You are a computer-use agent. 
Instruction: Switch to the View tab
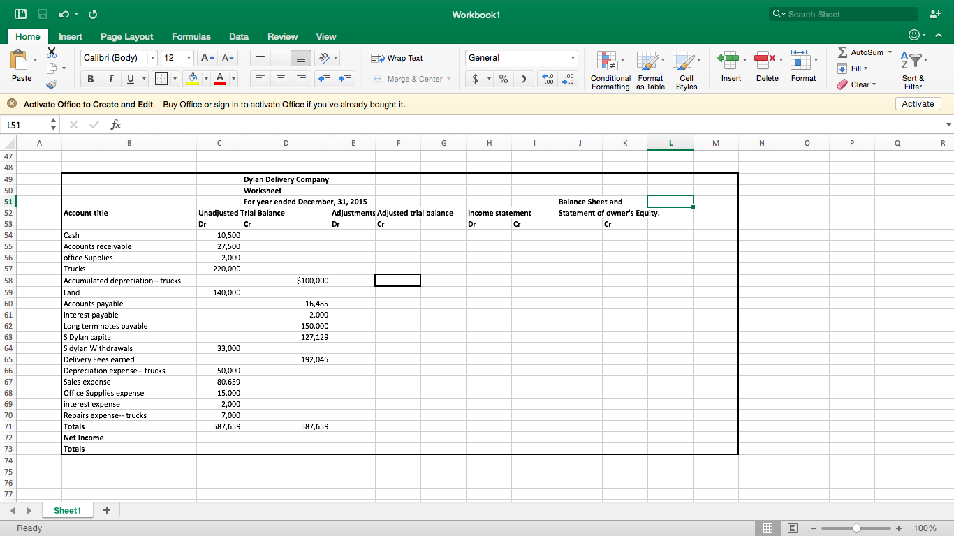click(326, 36)
